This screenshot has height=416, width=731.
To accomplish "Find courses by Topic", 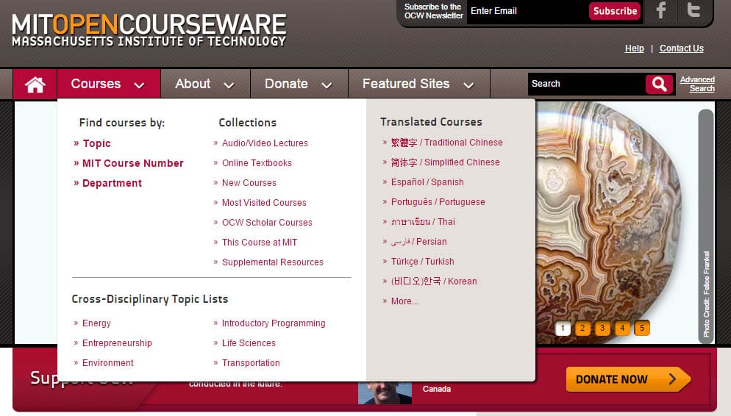I will click(96, 143).
